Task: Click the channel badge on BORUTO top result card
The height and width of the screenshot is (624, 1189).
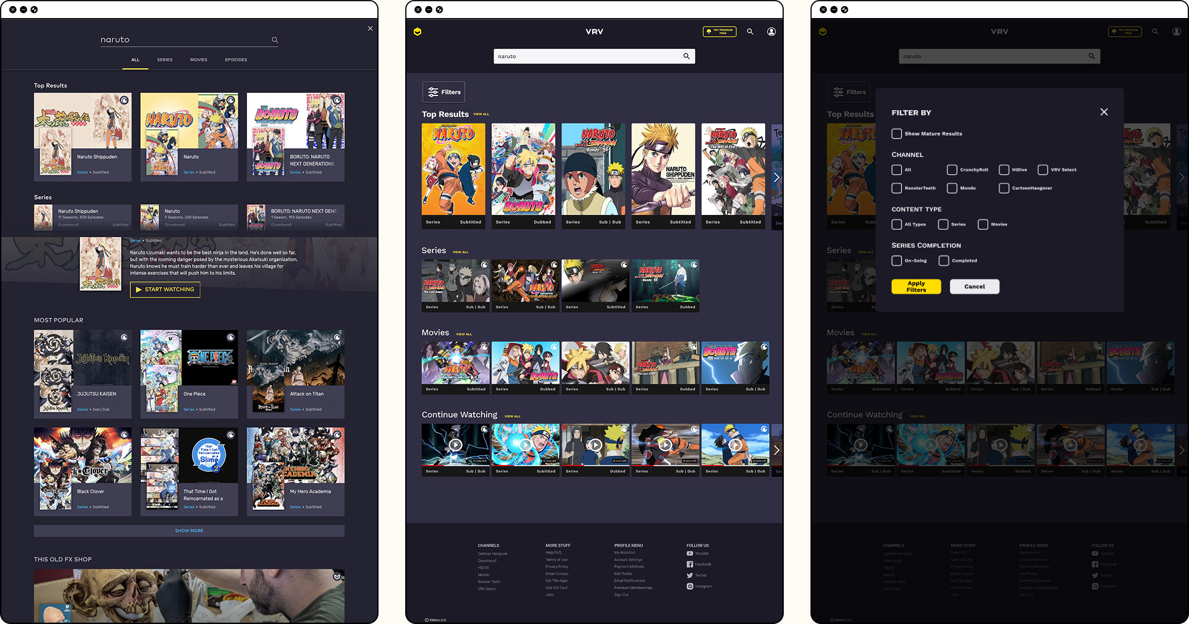Action: [x=337, y=100]
